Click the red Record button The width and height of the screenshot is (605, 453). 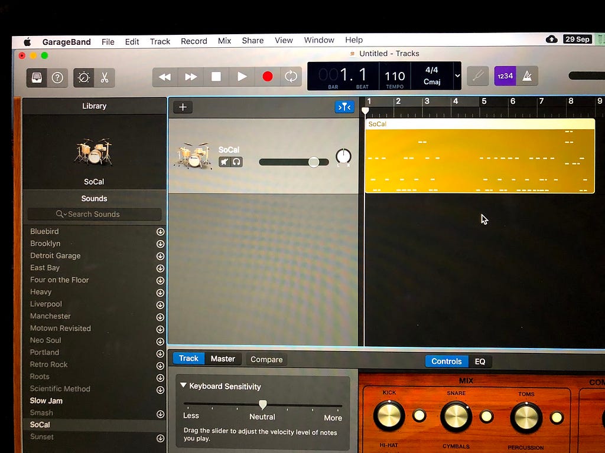pos(268,76)
